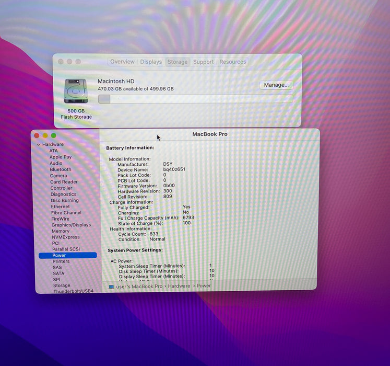Image resolution: width=390 pixels, height=366 pixels.
Task: Click user's MacBook Pro in path bar
Action: [139, 287]
